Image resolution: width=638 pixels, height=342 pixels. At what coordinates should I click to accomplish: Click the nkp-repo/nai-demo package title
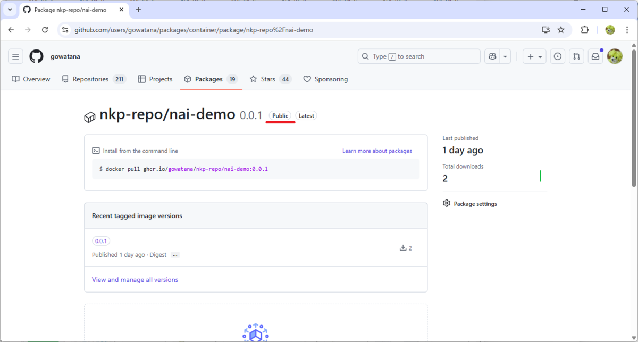167,114
